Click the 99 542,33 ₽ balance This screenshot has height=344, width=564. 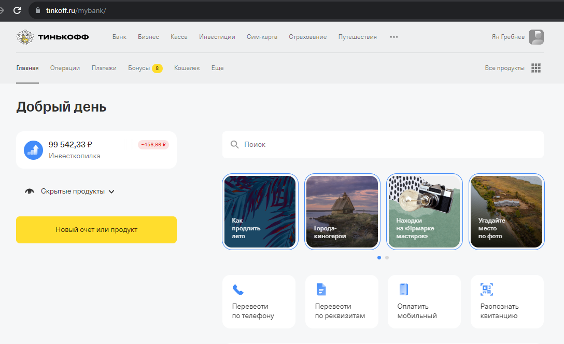pos(70,145)
